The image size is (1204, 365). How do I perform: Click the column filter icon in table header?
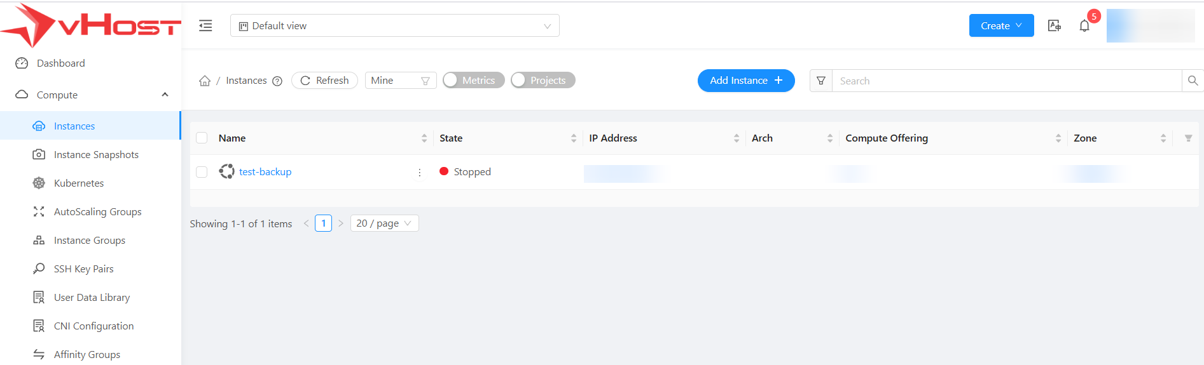(x=1188, y=138)
